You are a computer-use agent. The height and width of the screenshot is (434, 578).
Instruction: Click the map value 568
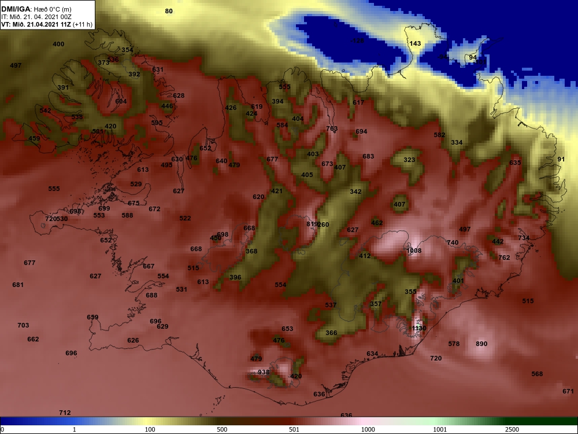tap(537, 374)
